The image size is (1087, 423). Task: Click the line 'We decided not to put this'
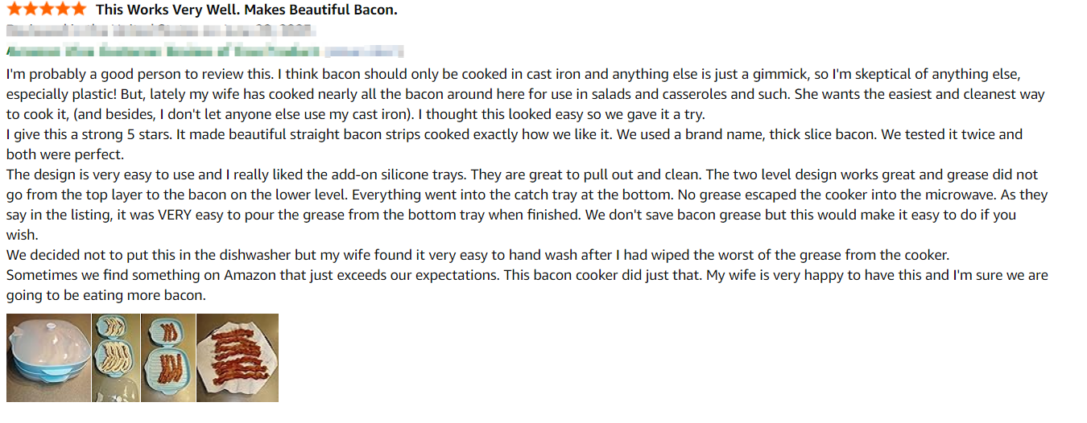coord(478,255)
